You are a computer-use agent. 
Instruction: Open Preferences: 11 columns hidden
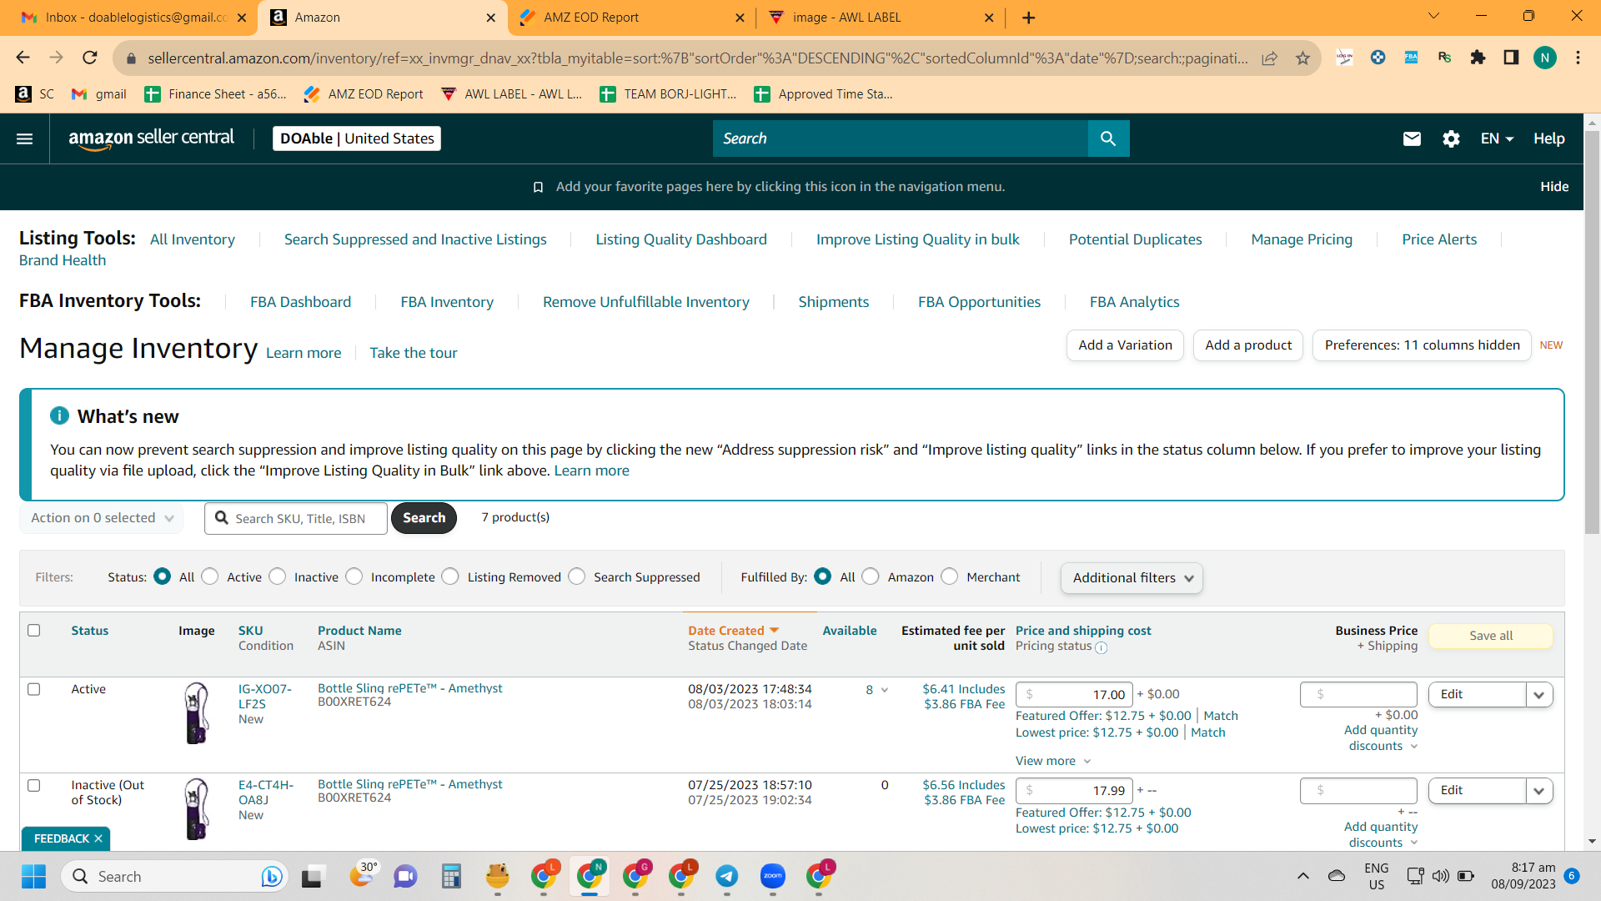[1422, 345]
